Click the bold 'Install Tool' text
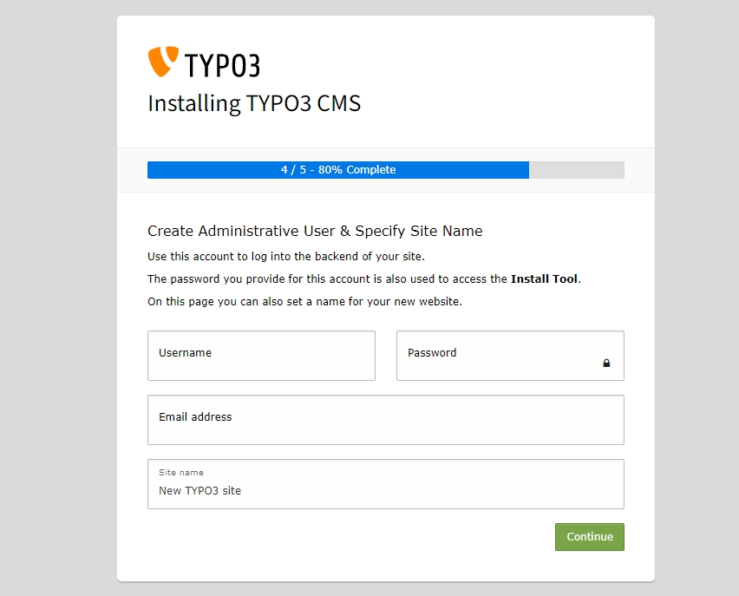The width and height of the screenshot is (739, 596). coord(544,279)
